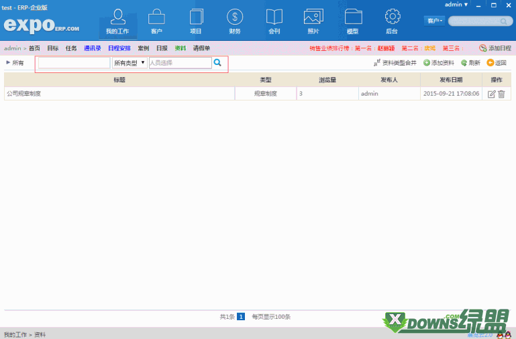The image size is (516, 339).
Task: Go to 请假单 tab
Action: click(201, 48)
